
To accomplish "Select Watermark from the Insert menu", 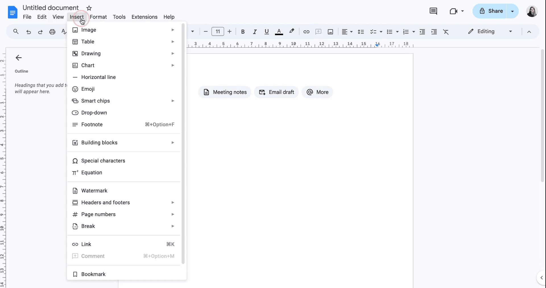I will pyautogui.click(x=94, y=190).
